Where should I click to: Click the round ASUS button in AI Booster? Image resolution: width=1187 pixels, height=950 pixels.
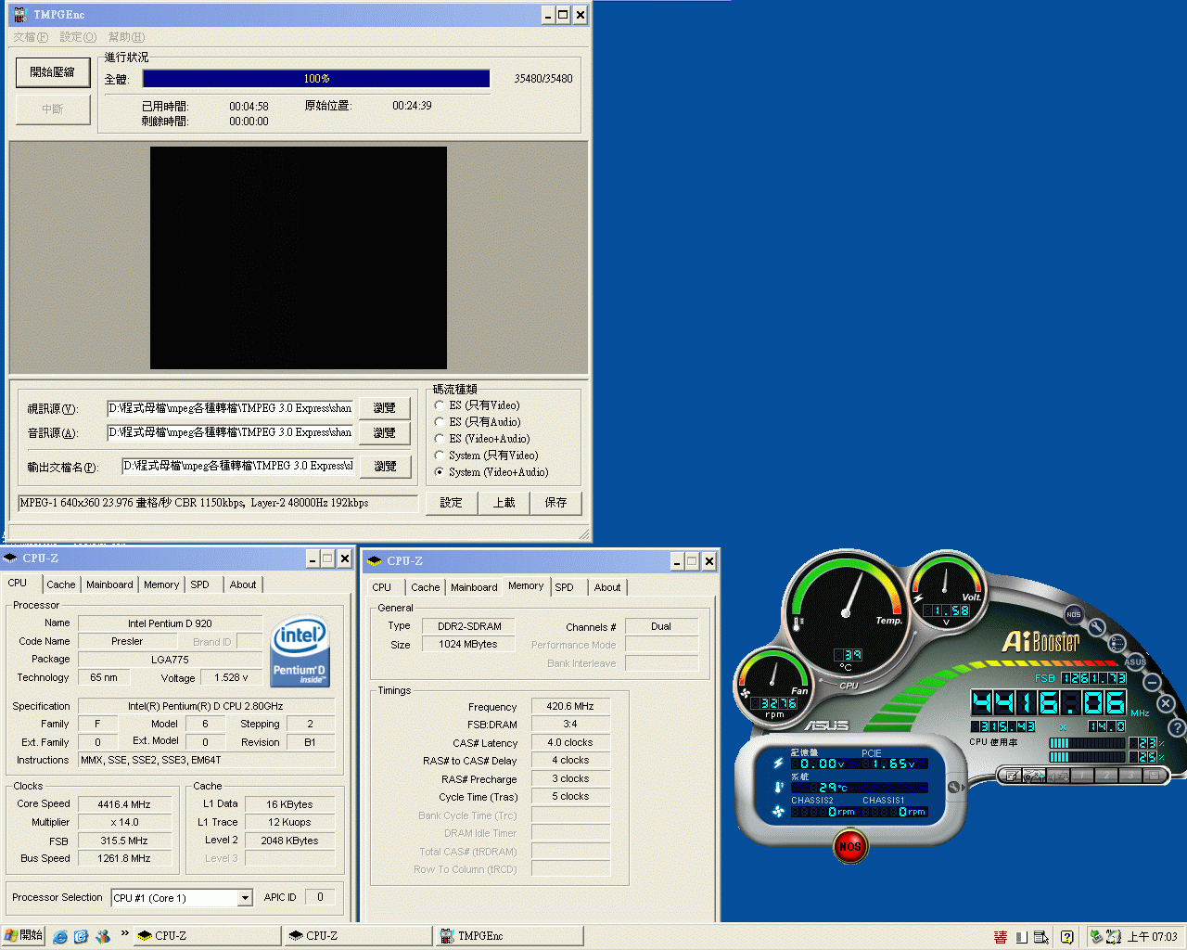pos(1135,661)
